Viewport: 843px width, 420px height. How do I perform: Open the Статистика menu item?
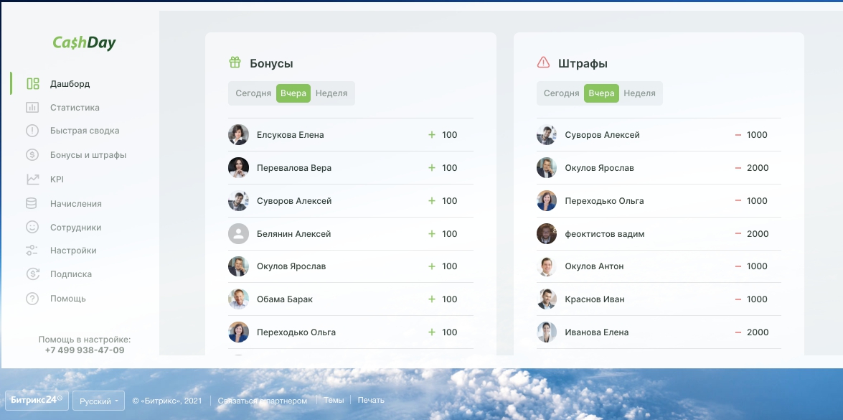pos(75,108)
